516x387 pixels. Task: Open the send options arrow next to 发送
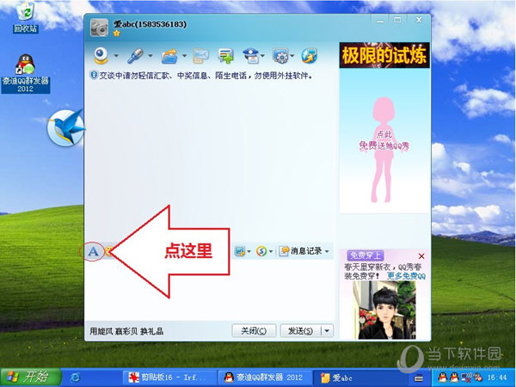tap(327, 331)
